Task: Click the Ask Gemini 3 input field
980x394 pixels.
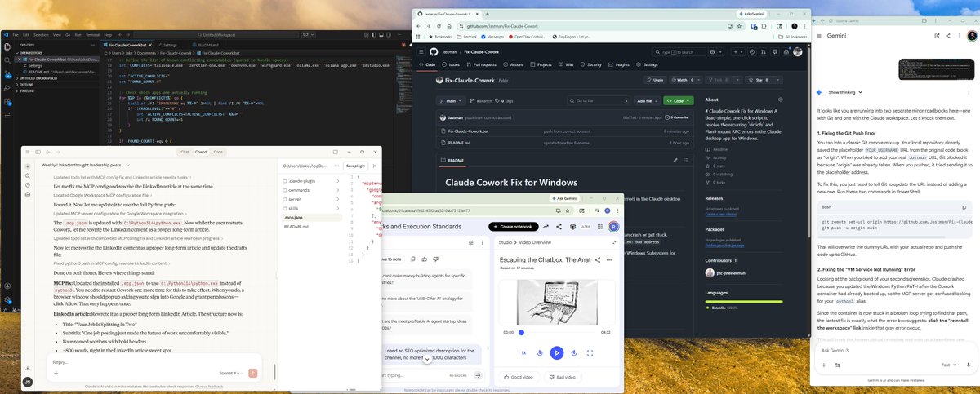Action: click(x=894, y=350)
